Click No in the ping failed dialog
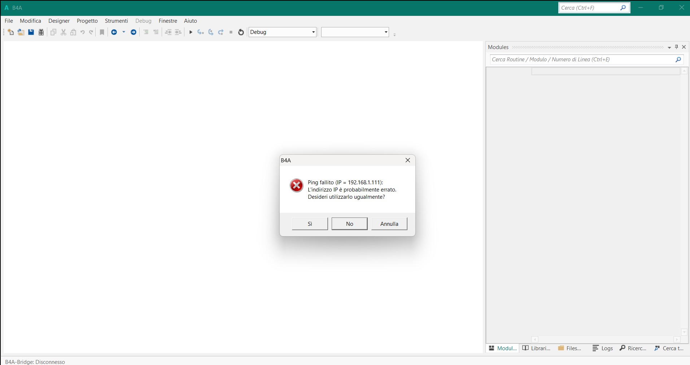690x365 pixels. 350,224
